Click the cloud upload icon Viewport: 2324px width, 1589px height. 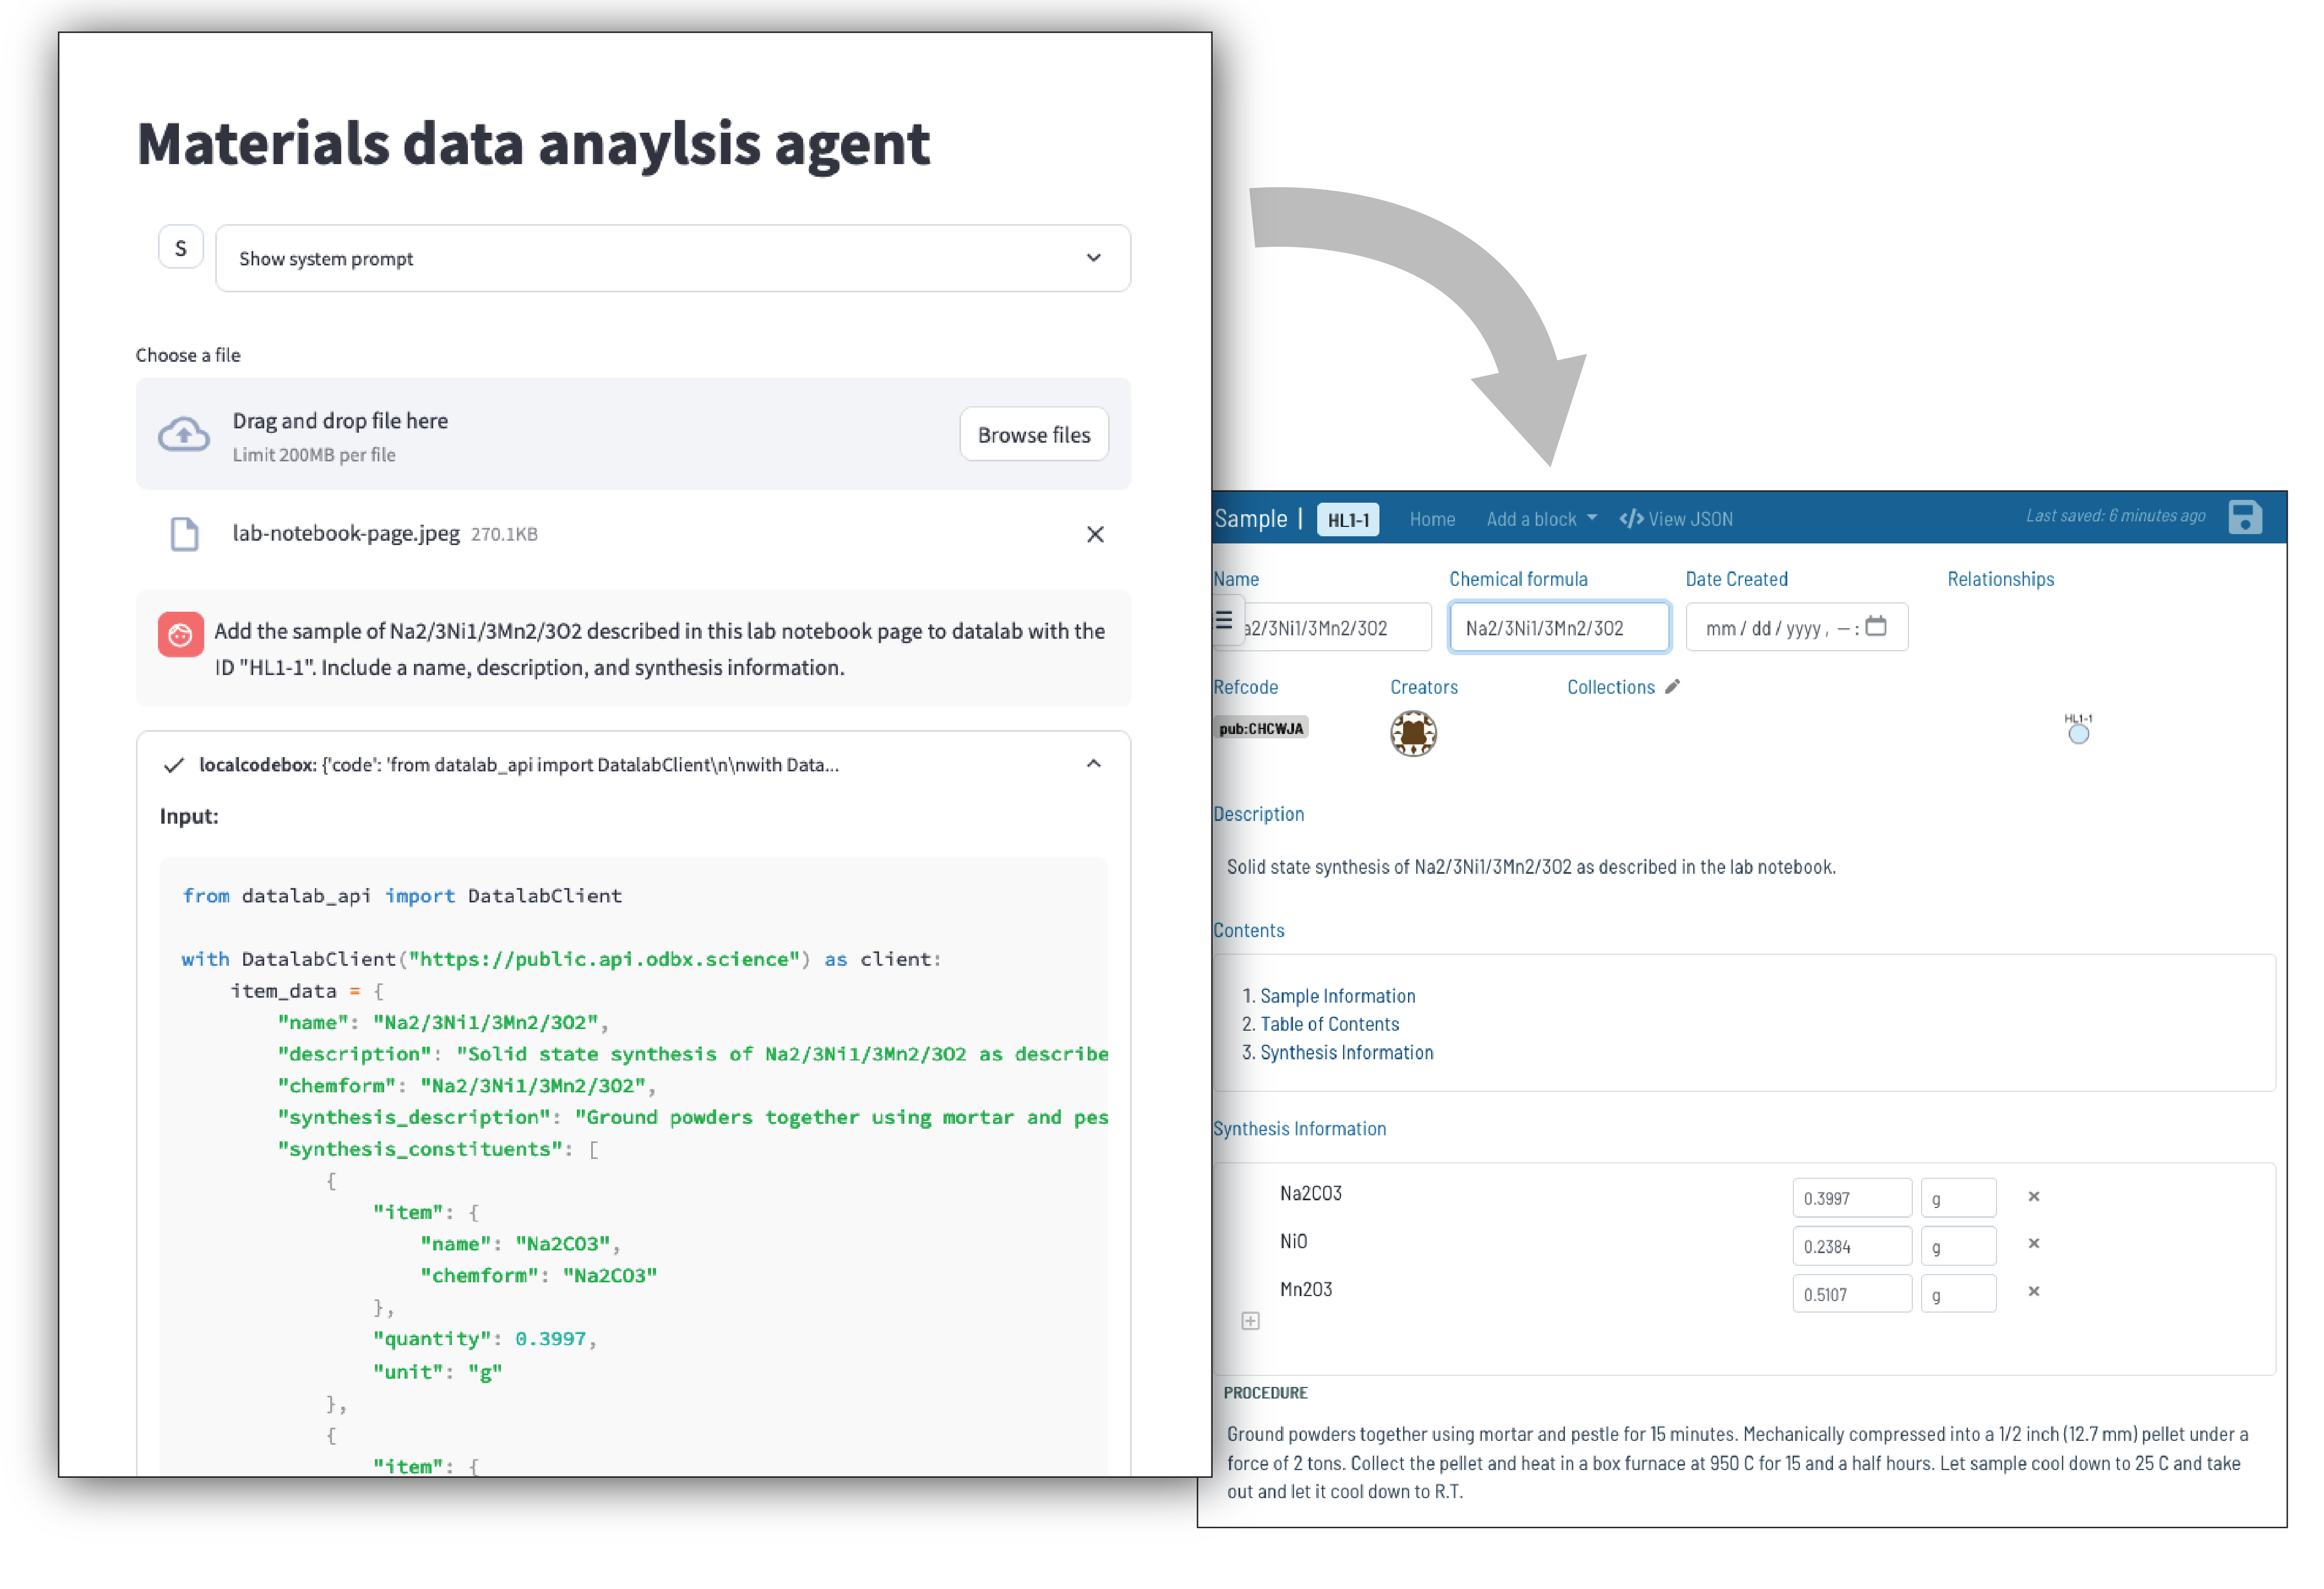point(184,435)
